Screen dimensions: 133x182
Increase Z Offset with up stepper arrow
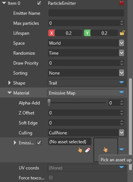tap(122, 111)
